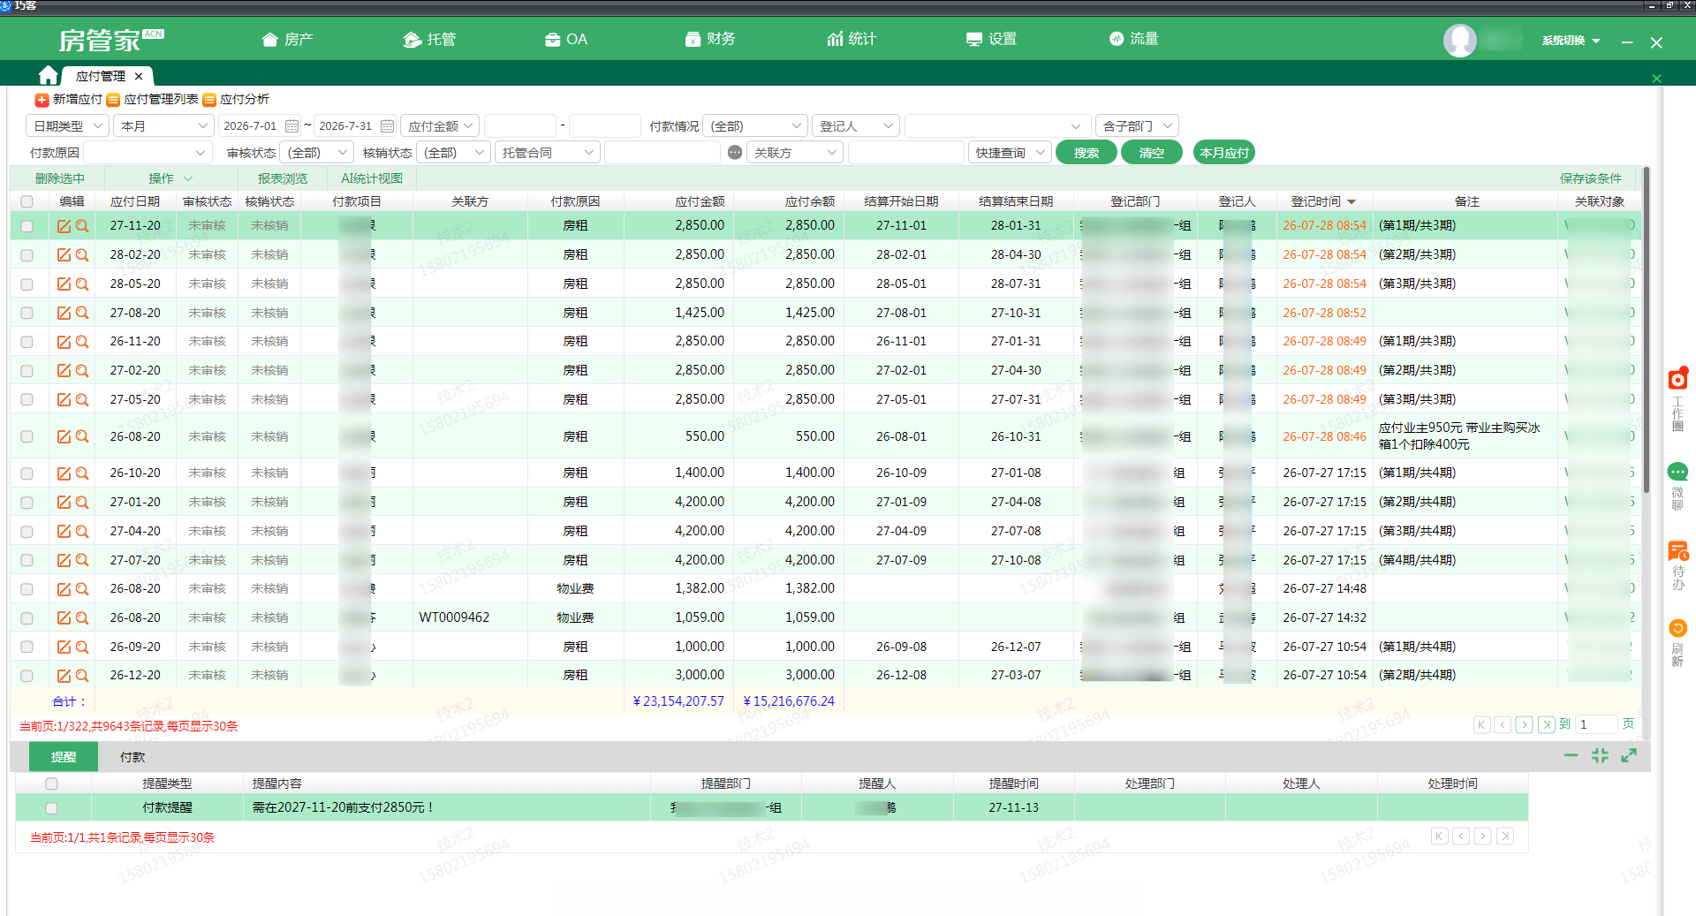Open the 本月 date range dropdown
Image resolution: width=1696 pixels, height=916 pixels.
(164, 126)
